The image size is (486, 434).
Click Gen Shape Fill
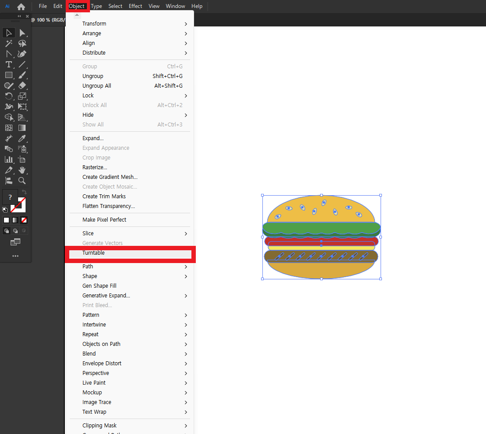[130, 286]
